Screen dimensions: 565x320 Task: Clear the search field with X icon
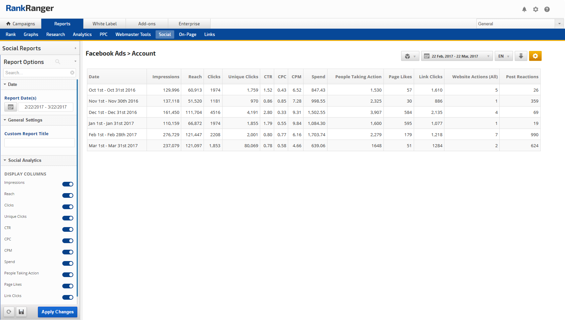point(72,73)
